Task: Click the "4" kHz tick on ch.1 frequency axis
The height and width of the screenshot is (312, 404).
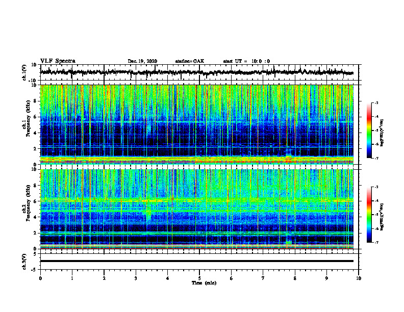Action: (x=35, y=133)
